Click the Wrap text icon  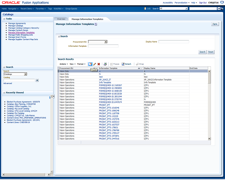click(137, 64)
